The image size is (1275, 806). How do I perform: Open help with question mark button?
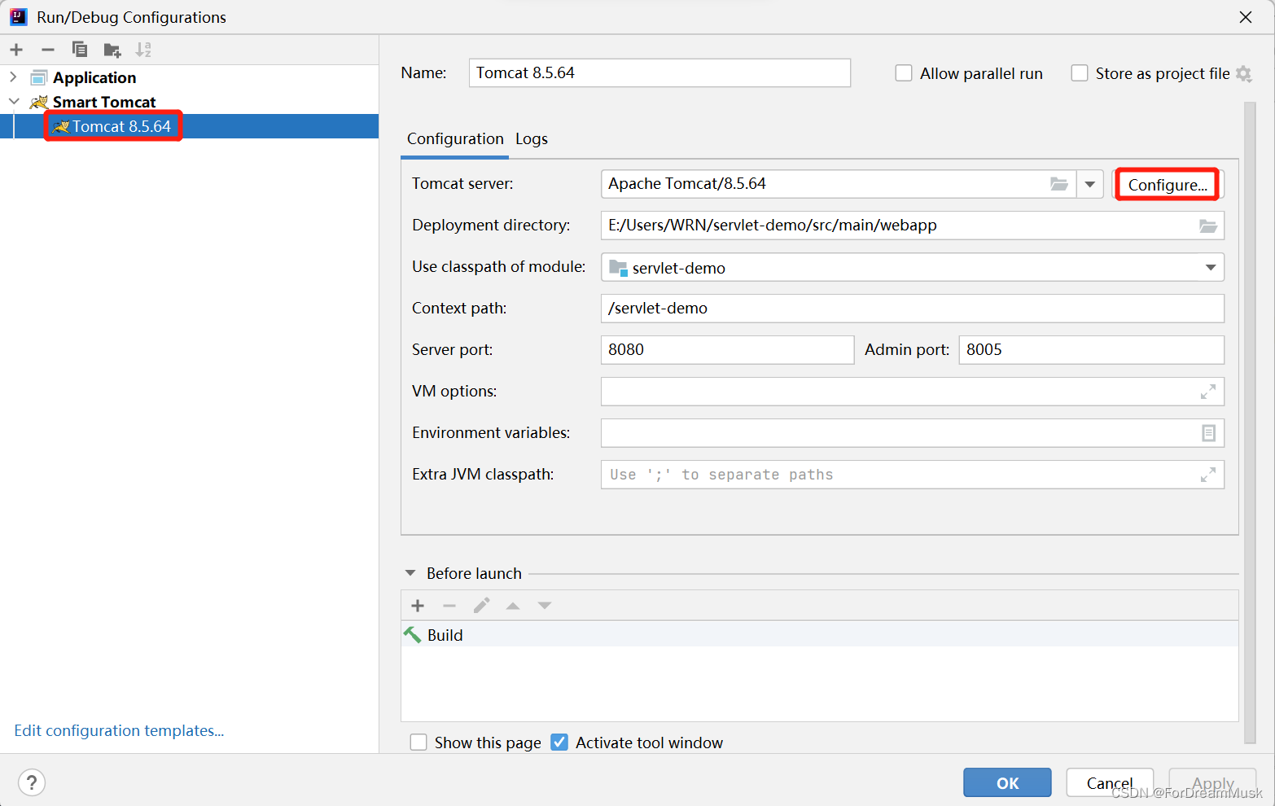[x=32, y=783]
